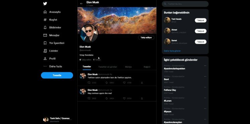Click Test Hesabı avatar in suggestions
The image size is (250, 124).
click(167, 20)
